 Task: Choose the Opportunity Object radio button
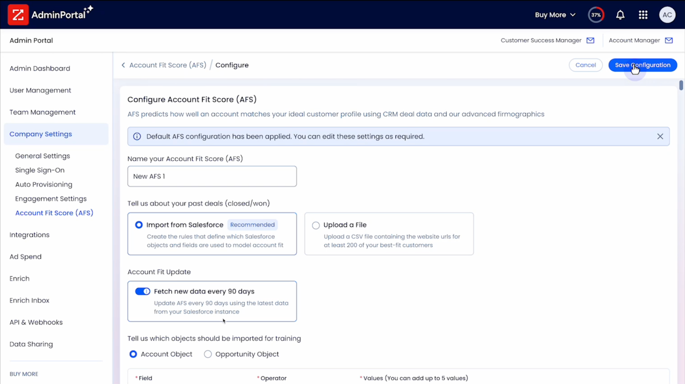click(208, 354)
